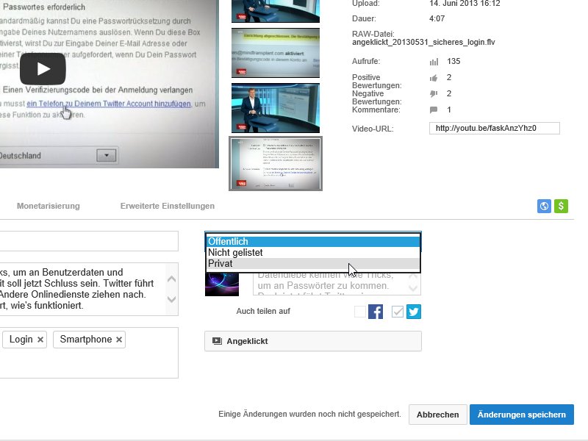The height and width of the screenshot is (441, 588).
Task: Click the thumbs-down icon for negative ratings
Action: (x=434, y=94)
